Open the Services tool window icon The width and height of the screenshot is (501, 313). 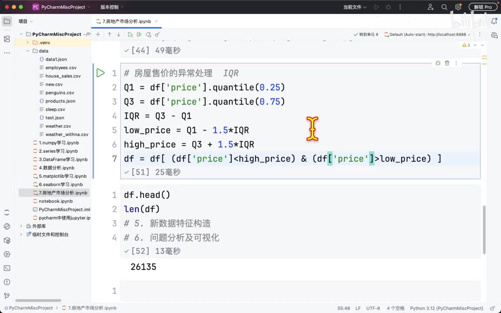click(7, 254)
